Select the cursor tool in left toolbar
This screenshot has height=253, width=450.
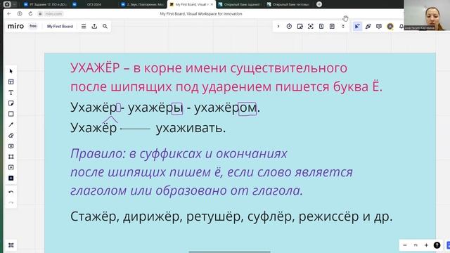point(11,71)
